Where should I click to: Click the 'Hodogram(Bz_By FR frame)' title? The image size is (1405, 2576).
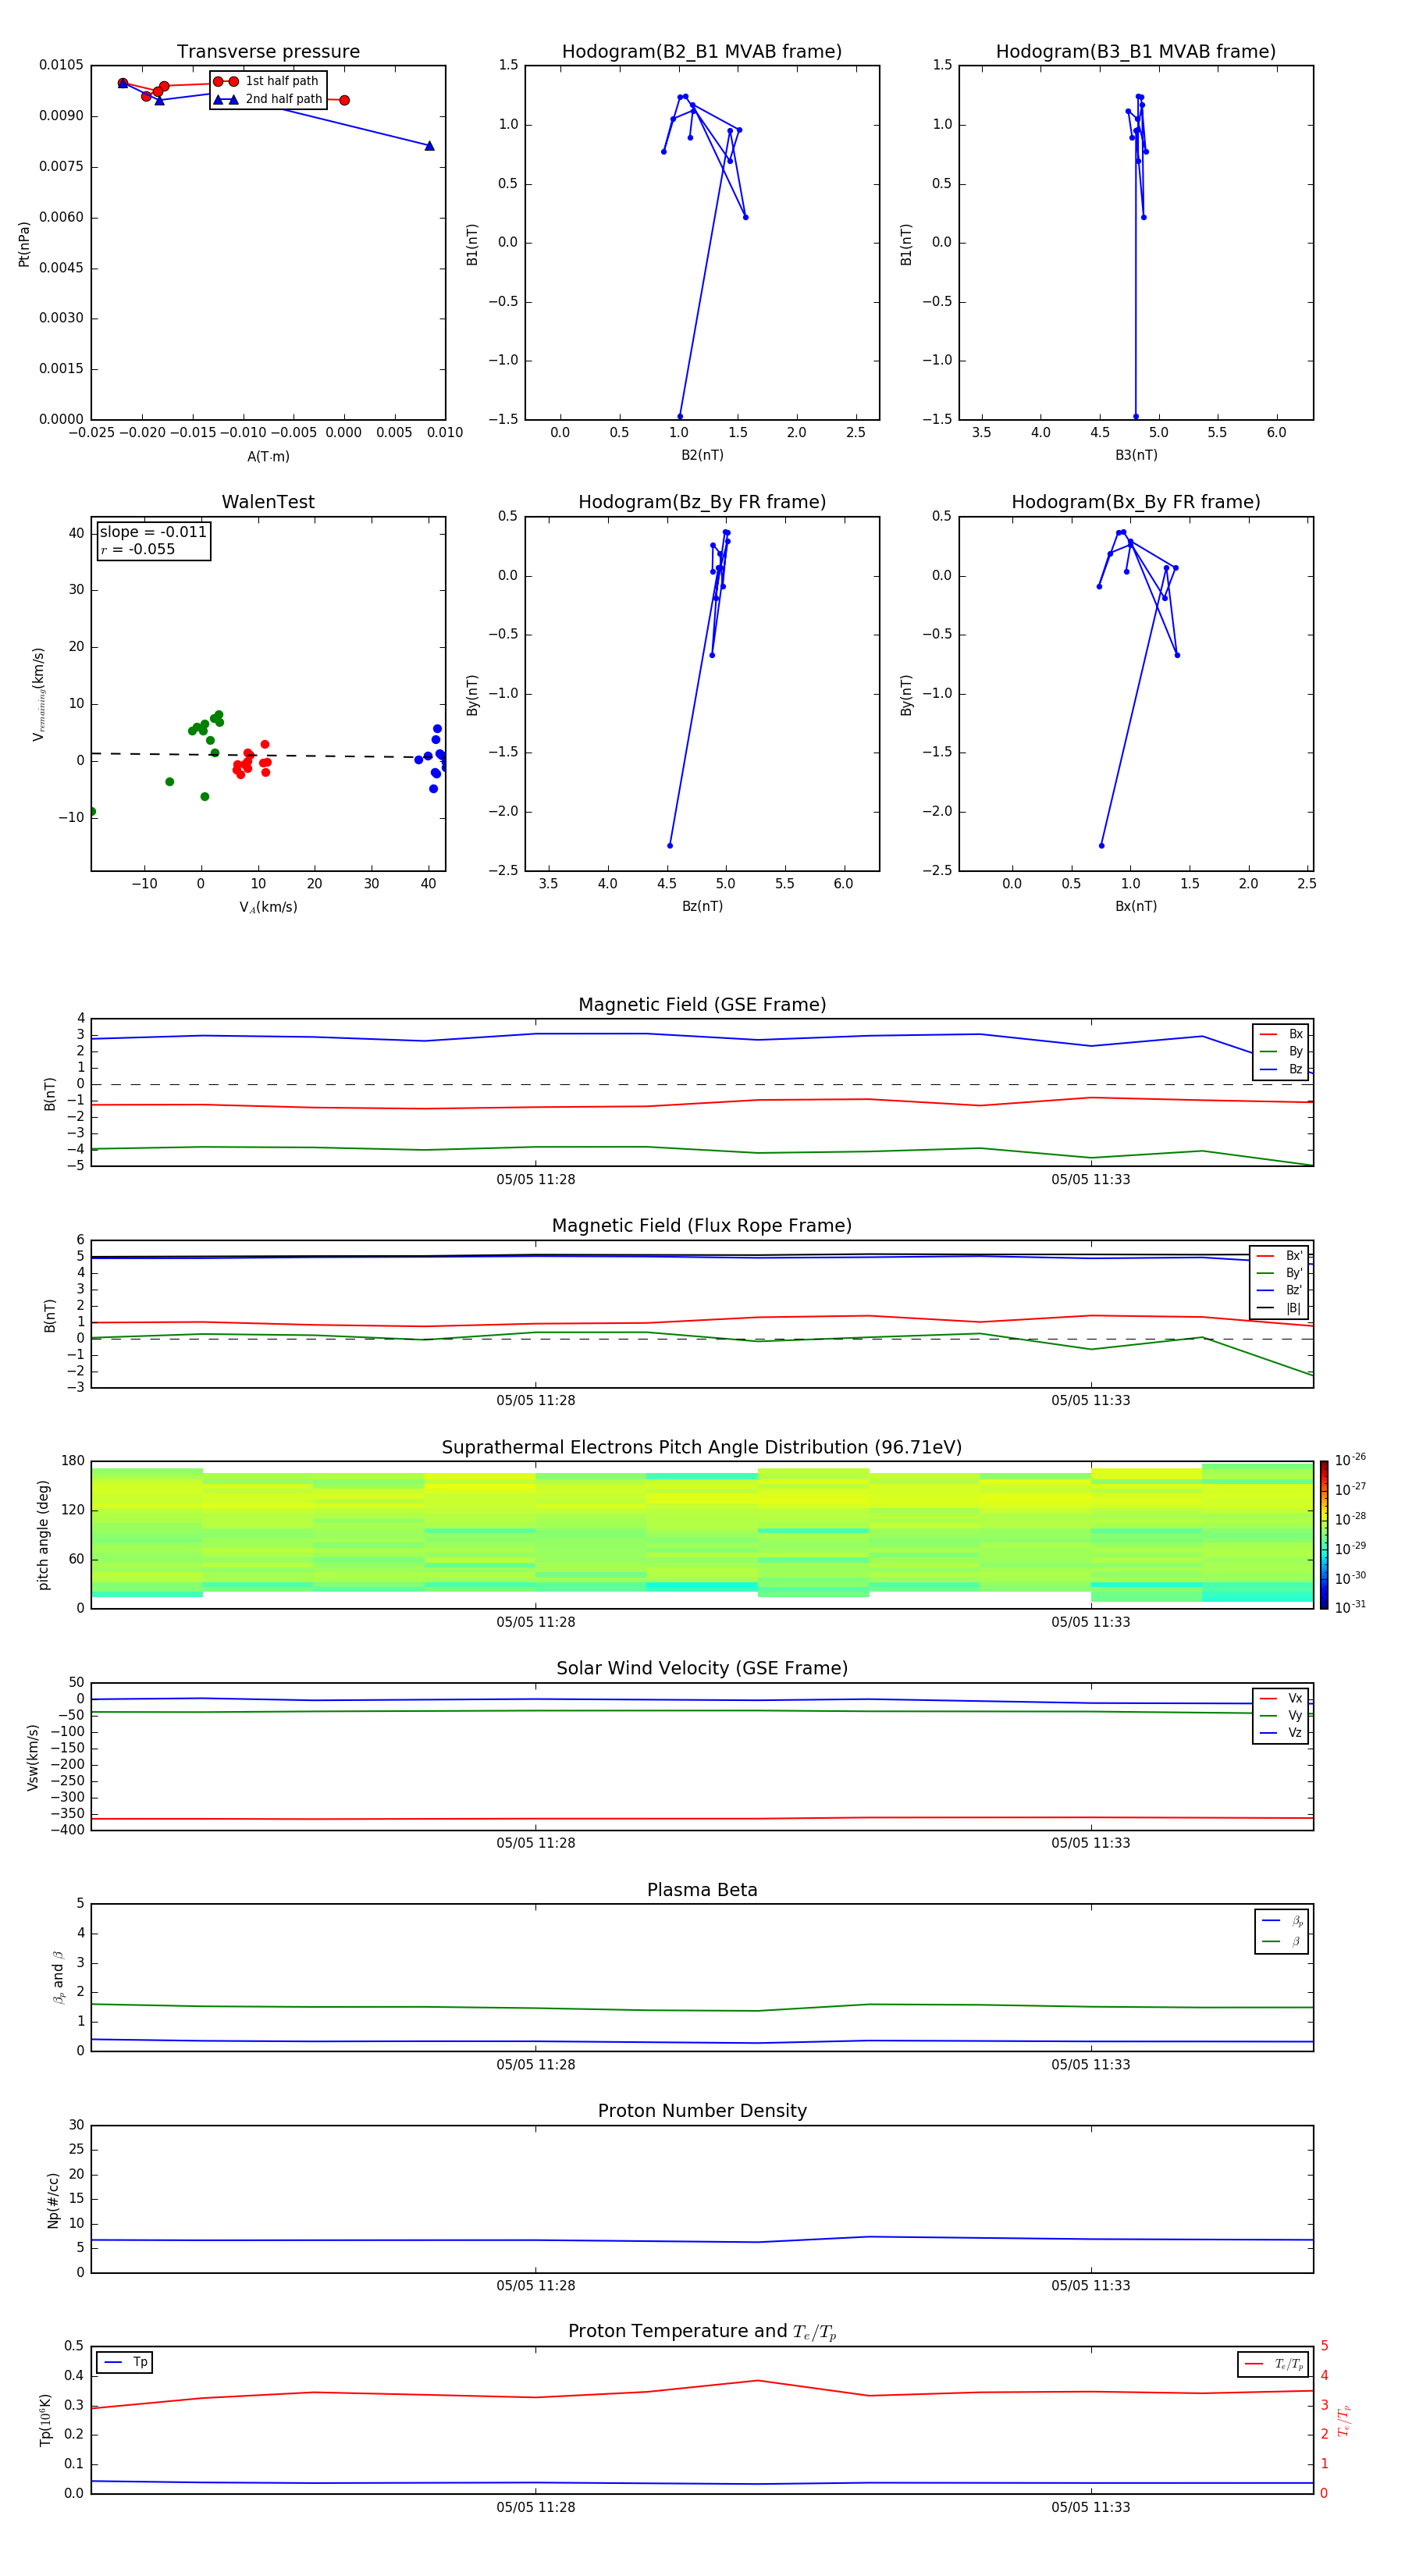tap(702, 502)
